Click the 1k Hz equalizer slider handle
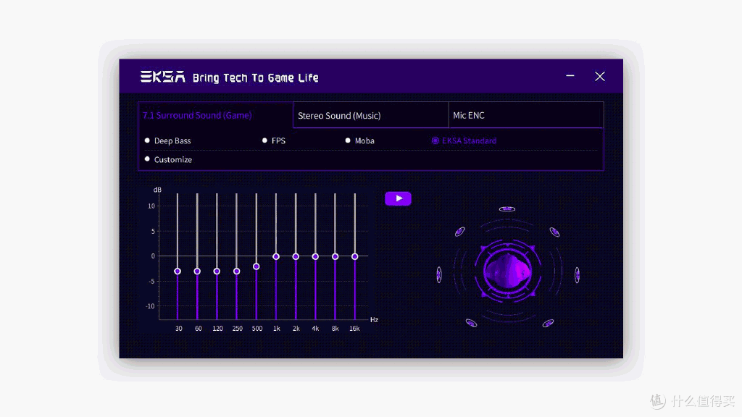The width and height of the screenshot is (742, 417). click(276, 257)
